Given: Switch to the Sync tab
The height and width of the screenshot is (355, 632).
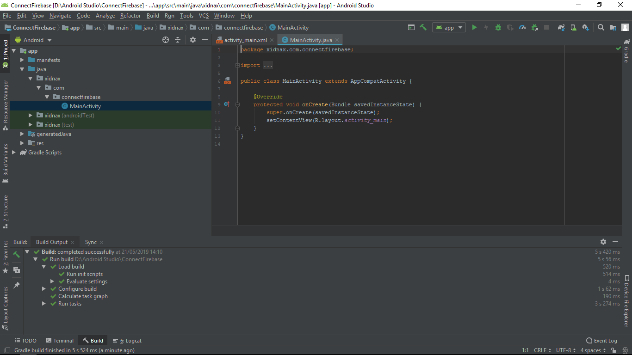Looking at the screenshot, I should pyautogui.click(x=91, y=242).
